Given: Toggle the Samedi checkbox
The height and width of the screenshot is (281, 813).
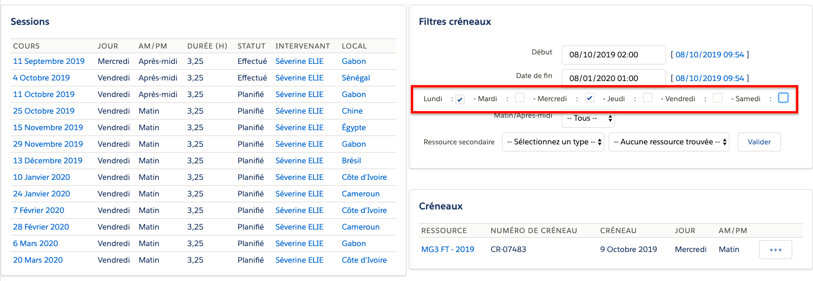Looking at the screenshot, I should point(783,98).
